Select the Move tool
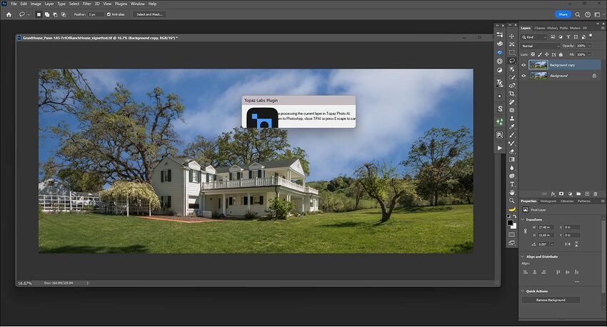The width and height of the screenshot is (607, 327). point(512,36)
